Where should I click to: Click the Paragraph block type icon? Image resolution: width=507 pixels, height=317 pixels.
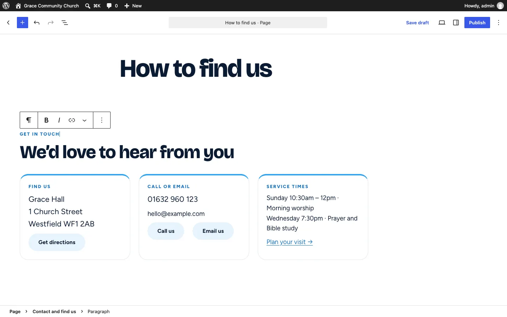(29, 120)
